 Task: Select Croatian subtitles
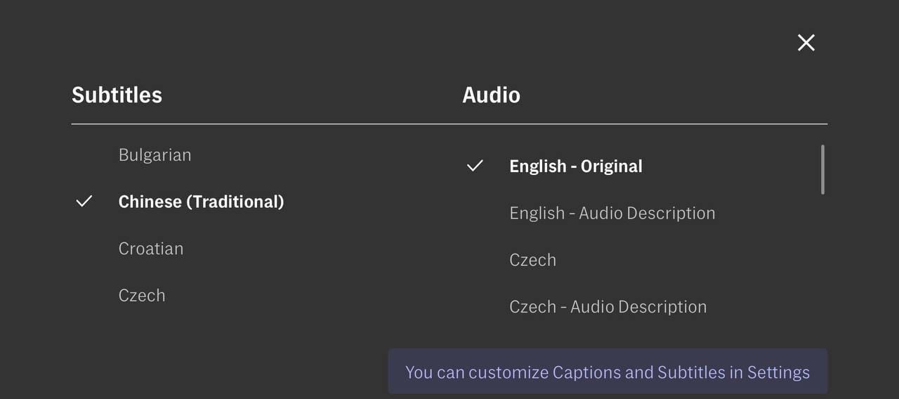151,249
